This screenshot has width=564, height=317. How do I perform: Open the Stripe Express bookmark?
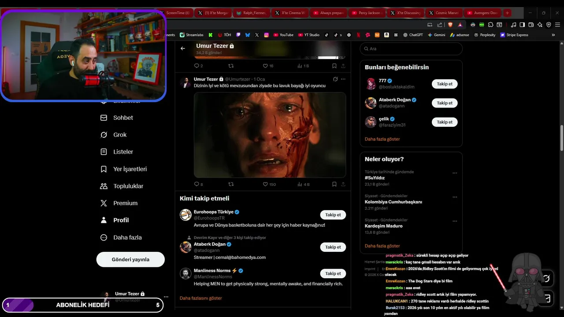pos(514,35)
